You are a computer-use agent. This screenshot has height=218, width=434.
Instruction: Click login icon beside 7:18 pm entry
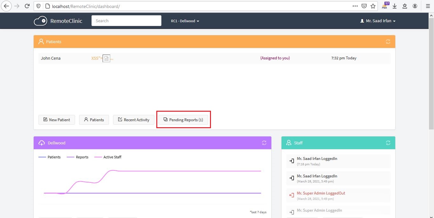pyautogui.click(x=292, y=161)
